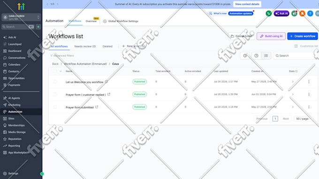319x179 pixels.
Task: Expand stats for Prayer form submitted
Action: tap(293, 107)
